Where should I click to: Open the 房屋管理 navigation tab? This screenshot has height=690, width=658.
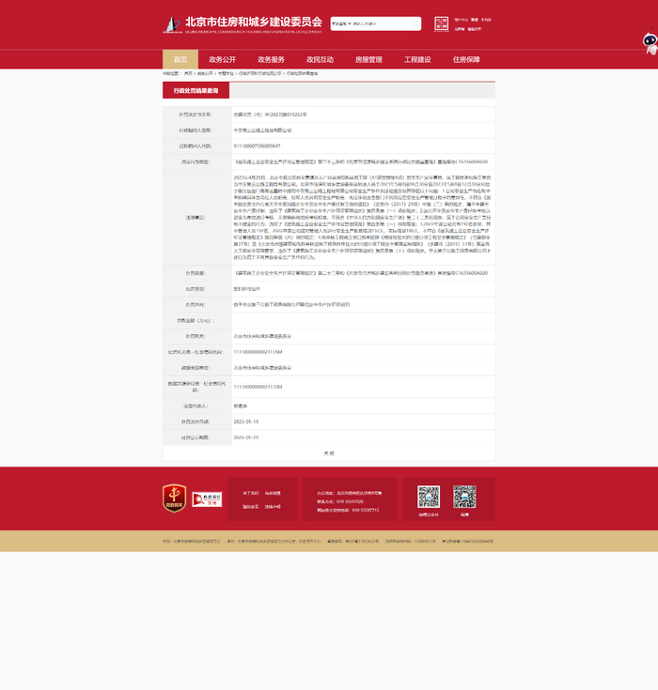pyautogui.click(x=368, y=59)
